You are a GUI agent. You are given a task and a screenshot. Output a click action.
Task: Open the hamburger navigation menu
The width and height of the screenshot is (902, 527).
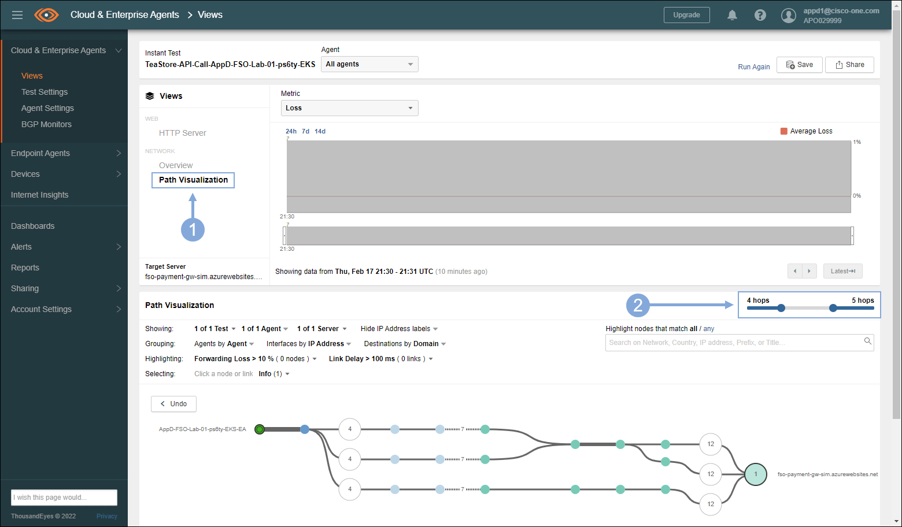17,15
